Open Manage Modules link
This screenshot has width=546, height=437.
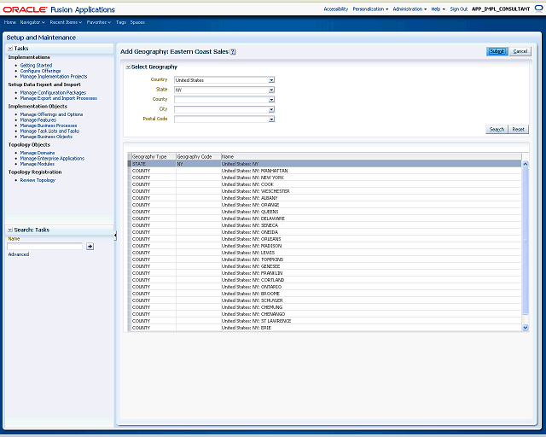point(38,164)
